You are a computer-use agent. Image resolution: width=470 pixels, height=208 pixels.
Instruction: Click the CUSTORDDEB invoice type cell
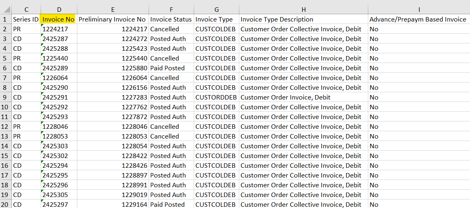click(x=216, y=97)
